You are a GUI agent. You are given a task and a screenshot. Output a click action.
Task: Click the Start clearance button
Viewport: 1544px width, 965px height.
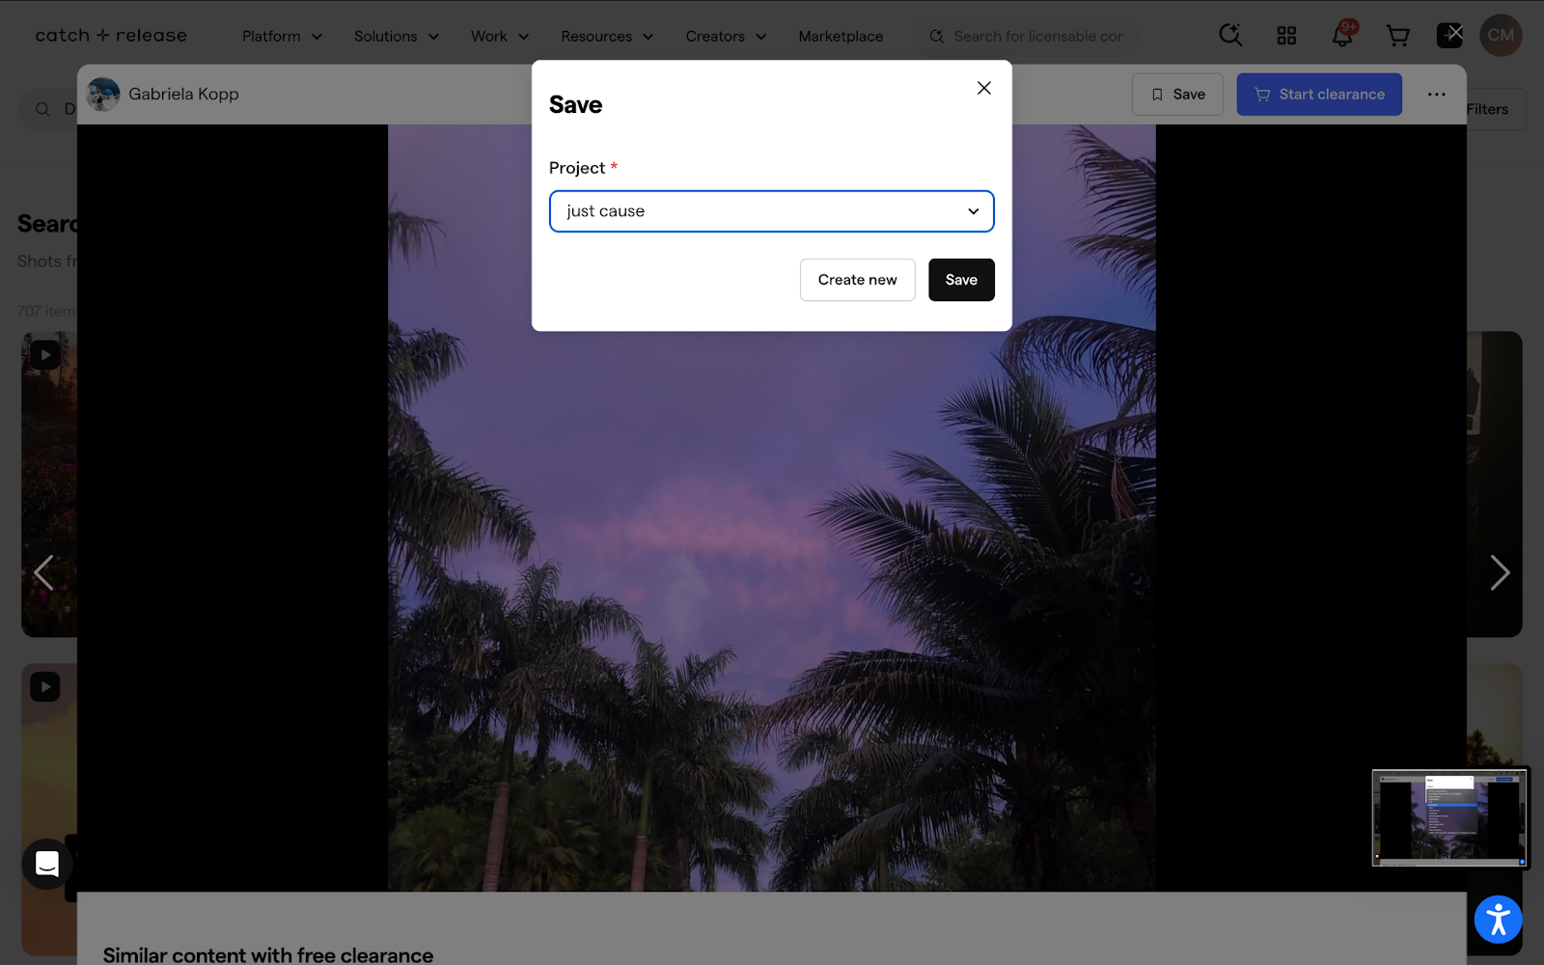click(x=1319, y=95)
